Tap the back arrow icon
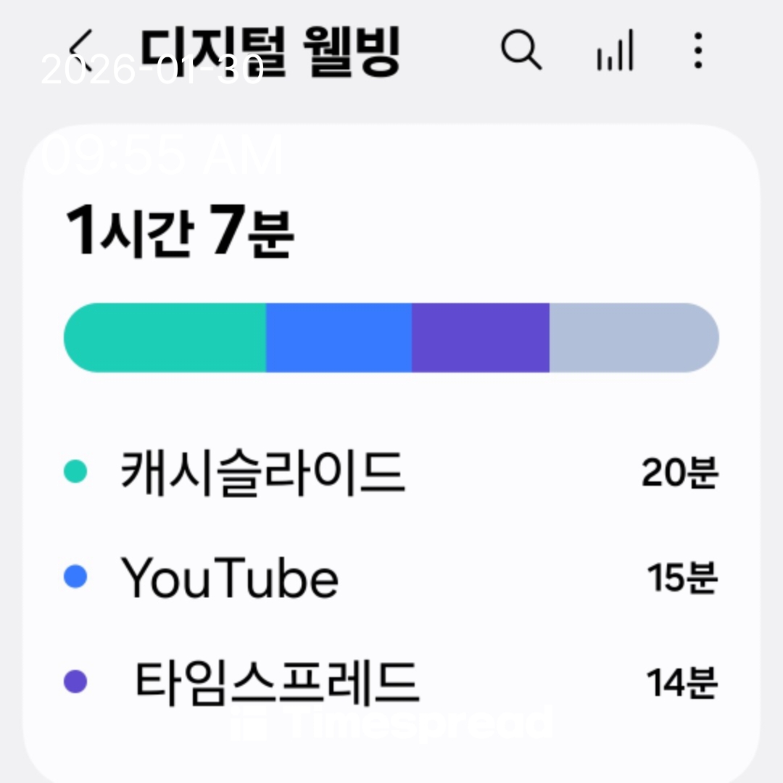The width and height of the screenshot is (783, 783). pyautogui.click(x=85, y=49)
